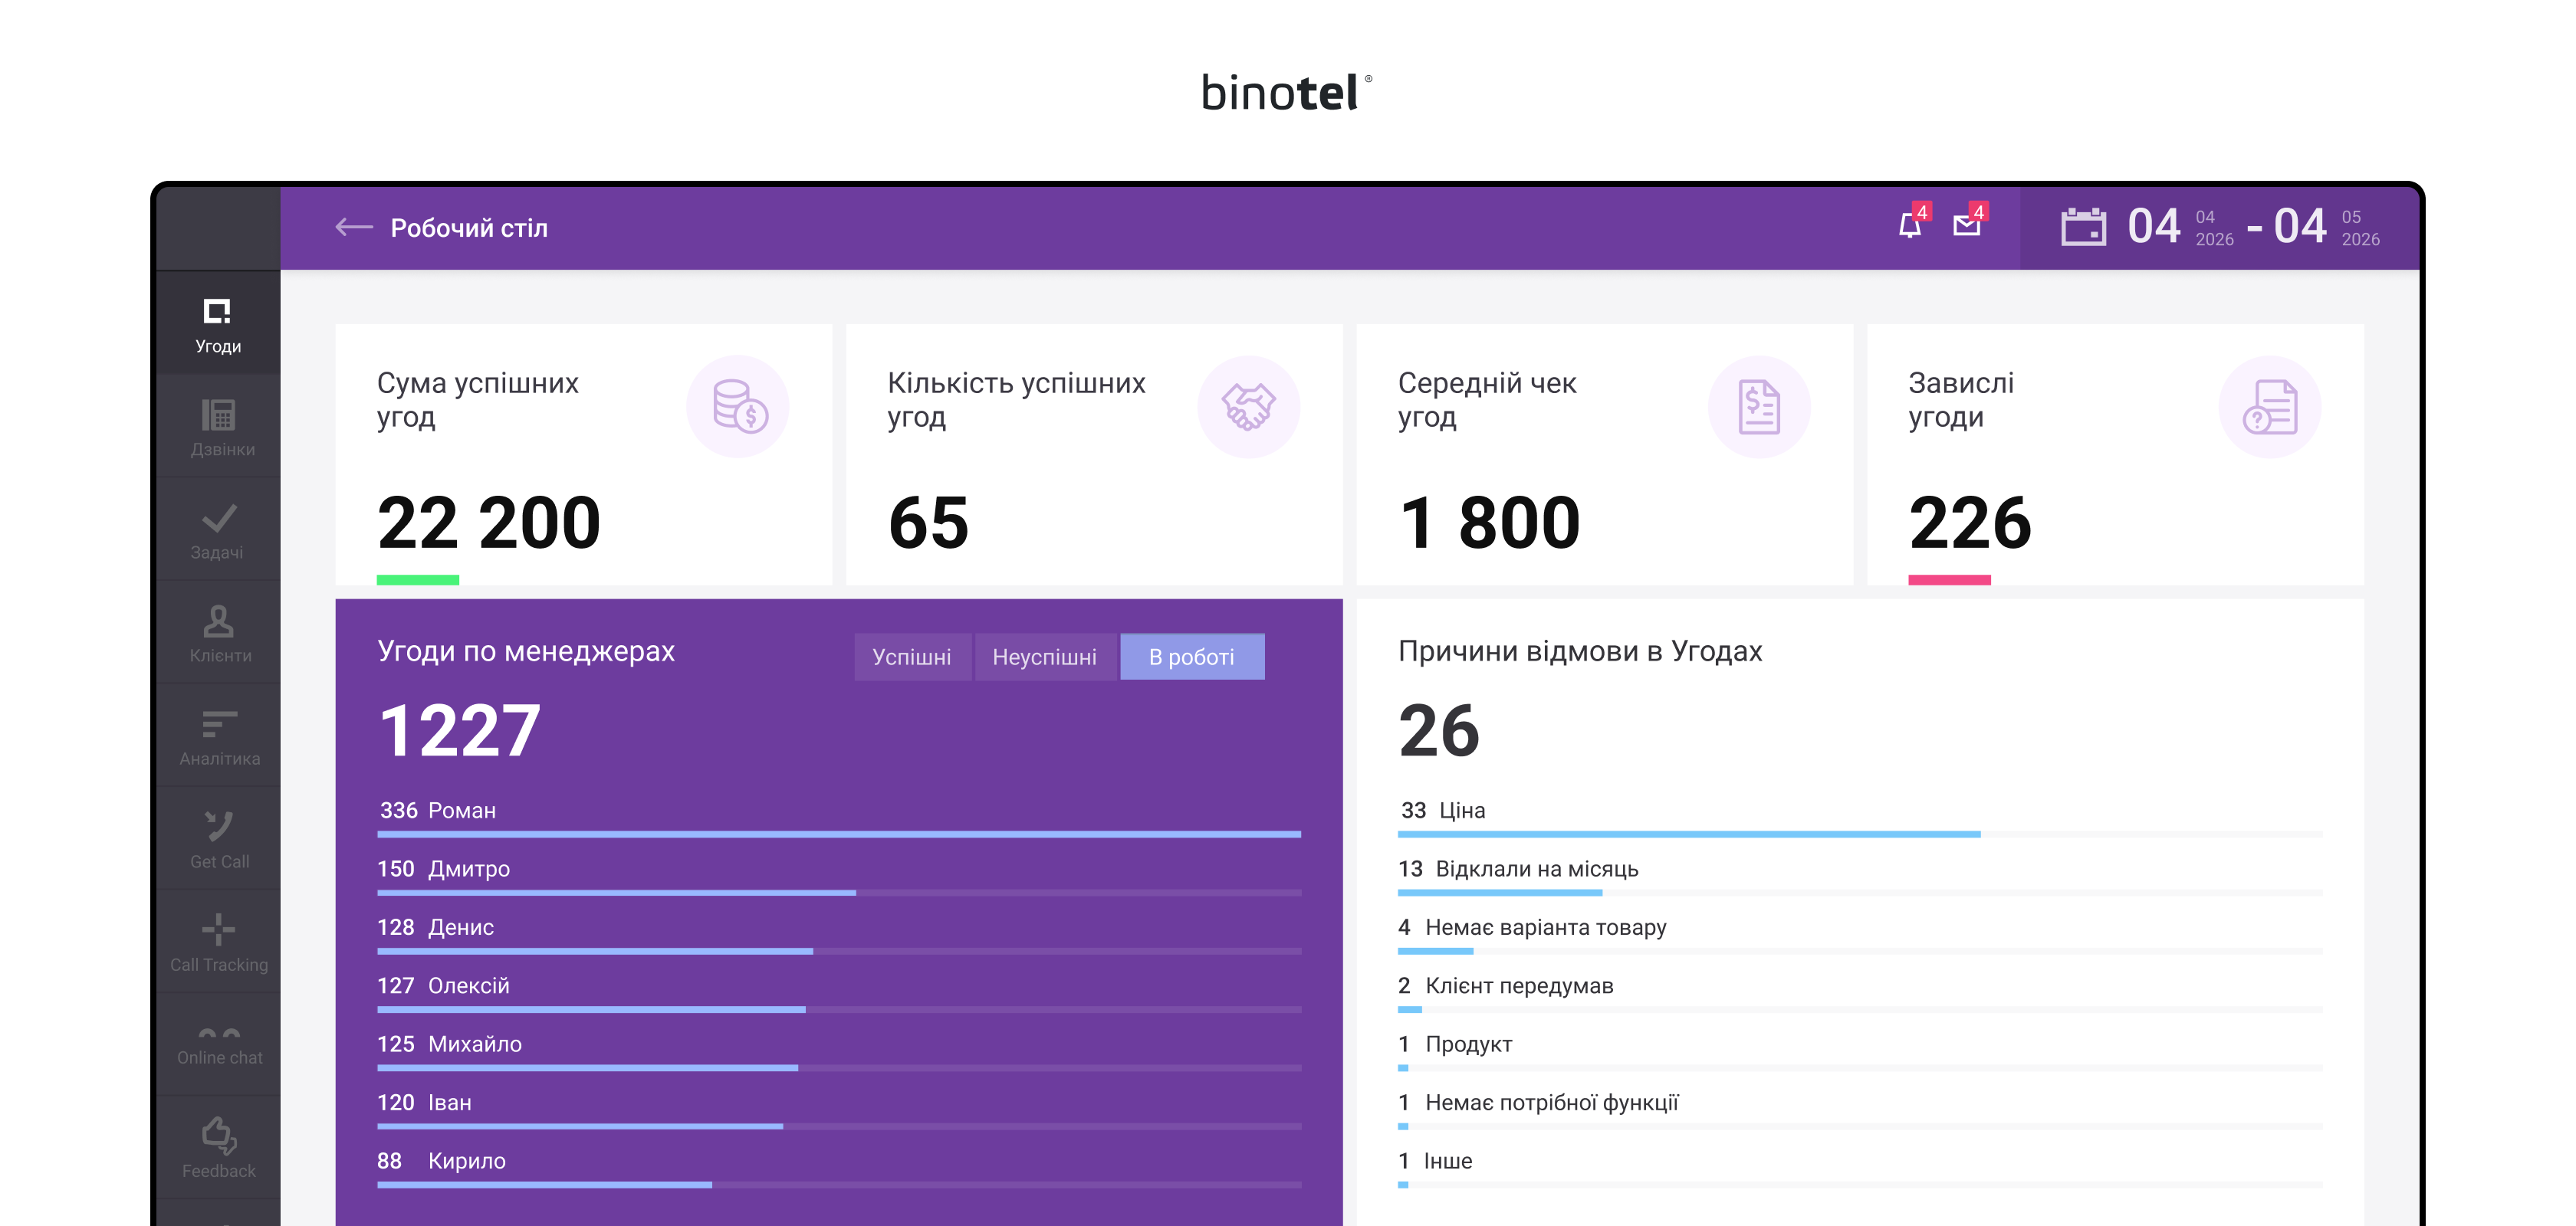The width and height of the screenshot is (2576, 1226).
Task: Select reason 2 Клієнт передумав
Action: tap(1860, 993)
